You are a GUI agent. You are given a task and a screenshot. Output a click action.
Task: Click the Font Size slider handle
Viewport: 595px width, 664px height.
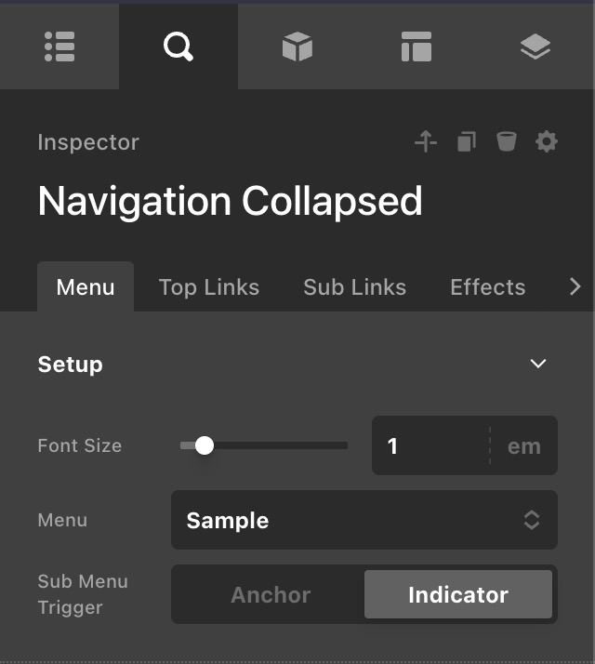pos(205,446)
